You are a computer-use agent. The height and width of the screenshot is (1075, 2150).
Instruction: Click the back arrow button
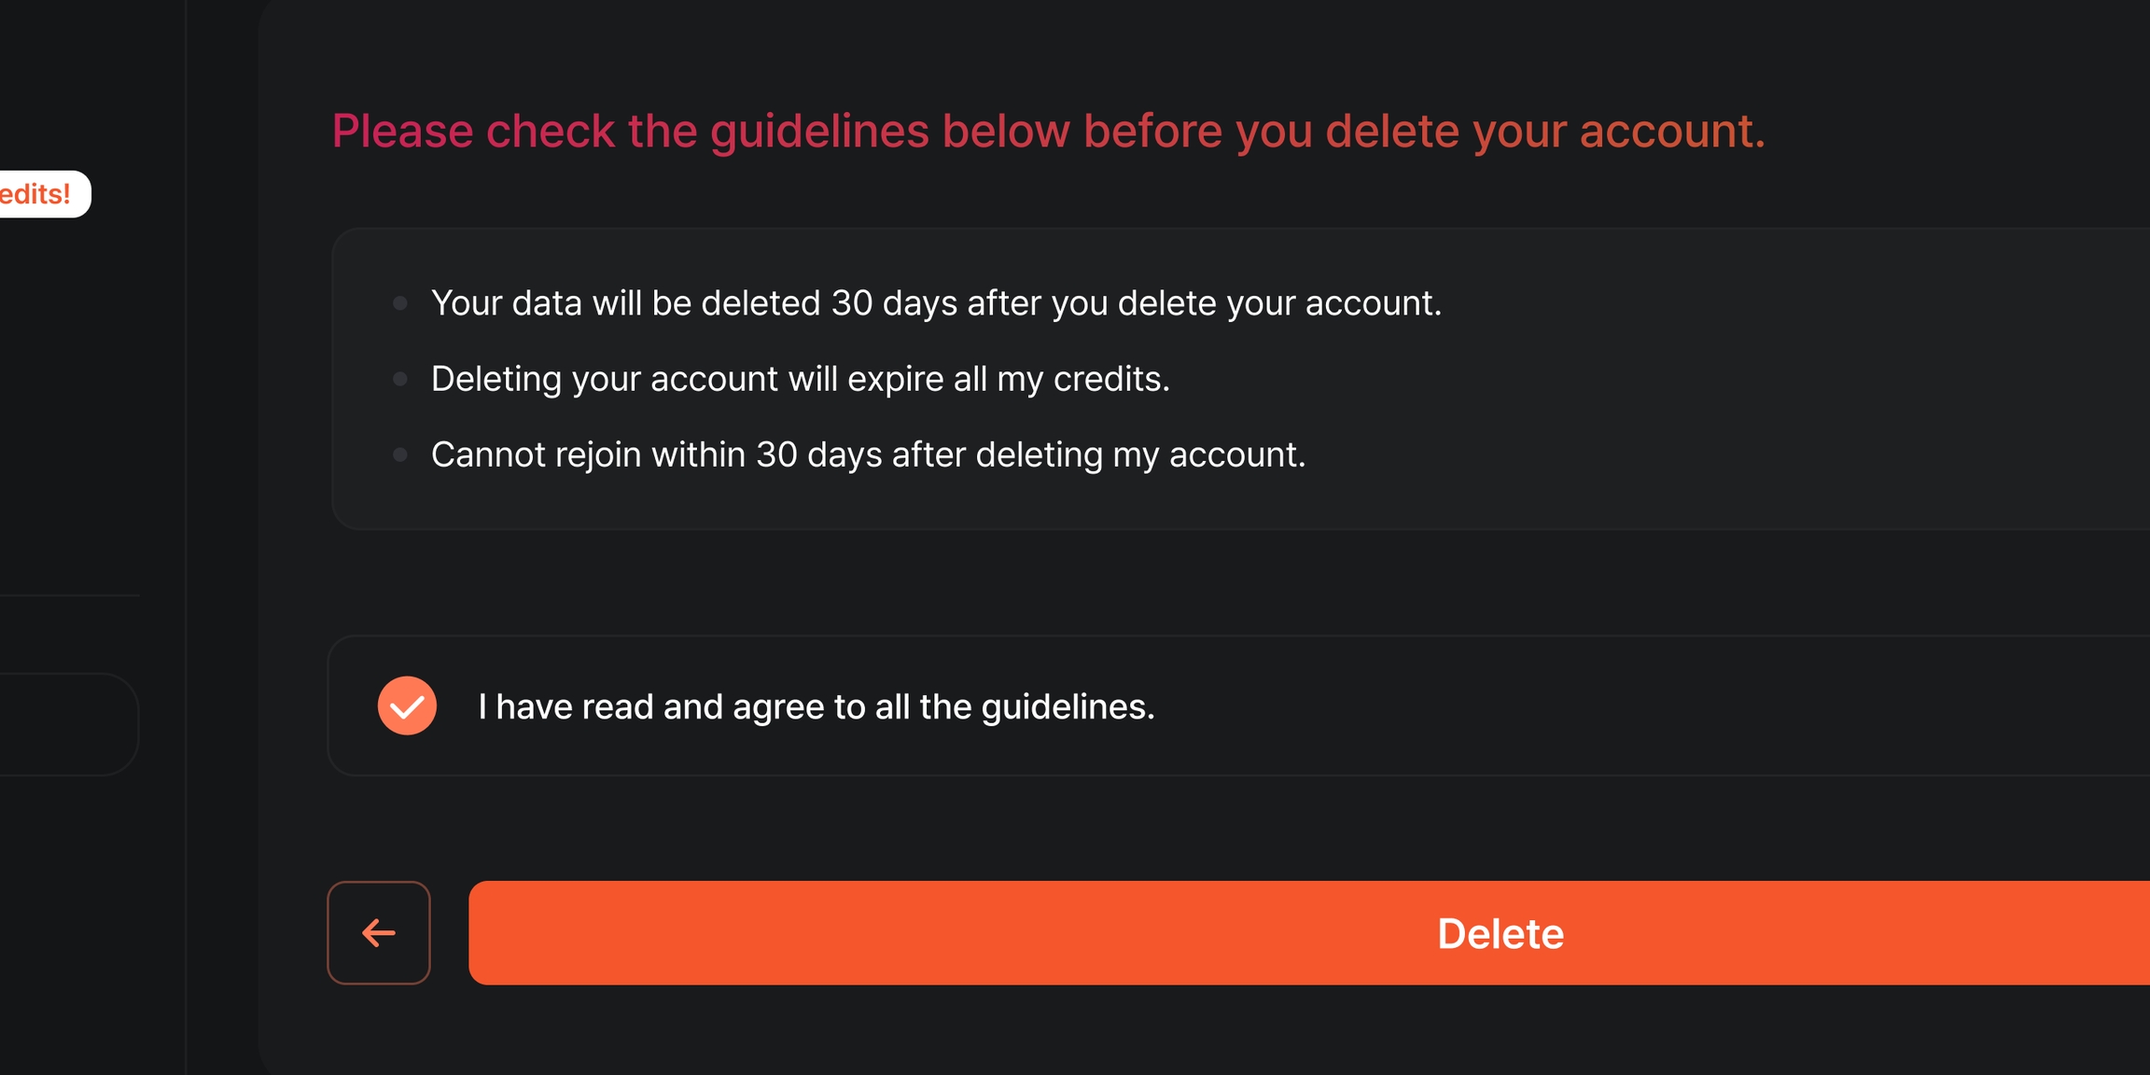[x=378, y=932]
